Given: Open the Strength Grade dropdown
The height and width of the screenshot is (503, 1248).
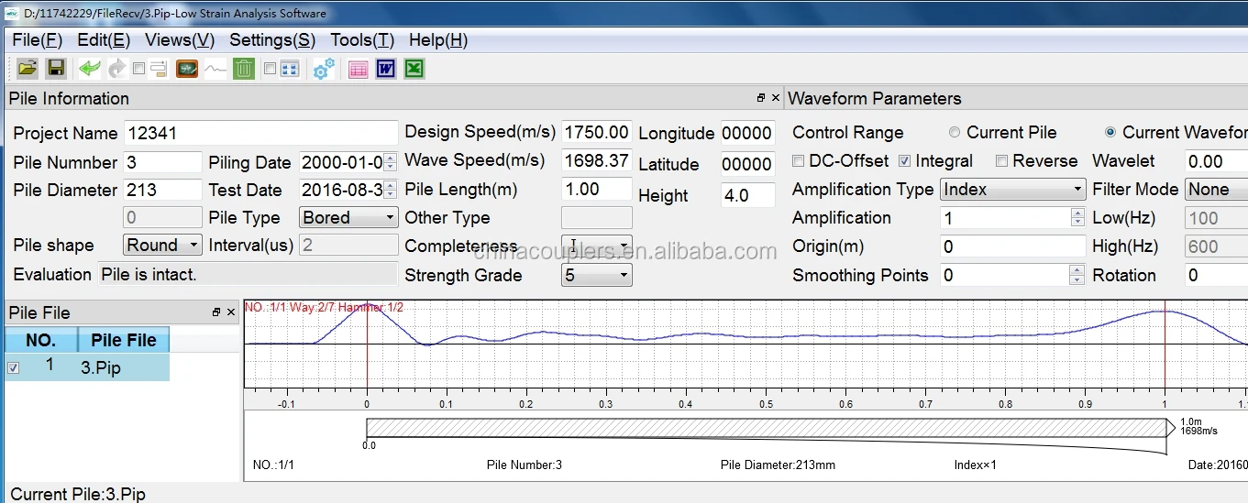Looking at the screenshot, I should point(596,275).
